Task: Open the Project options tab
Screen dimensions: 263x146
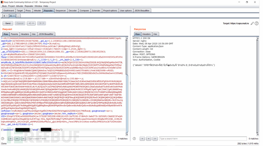Action: coord(110,11)
